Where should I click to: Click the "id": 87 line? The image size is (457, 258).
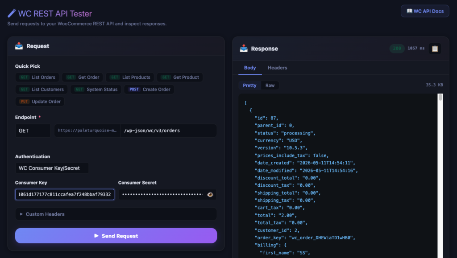coord(266,118)
